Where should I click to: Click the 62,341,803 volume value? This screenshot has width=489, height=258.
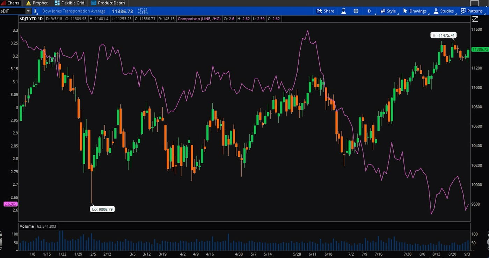pos(46,226)
